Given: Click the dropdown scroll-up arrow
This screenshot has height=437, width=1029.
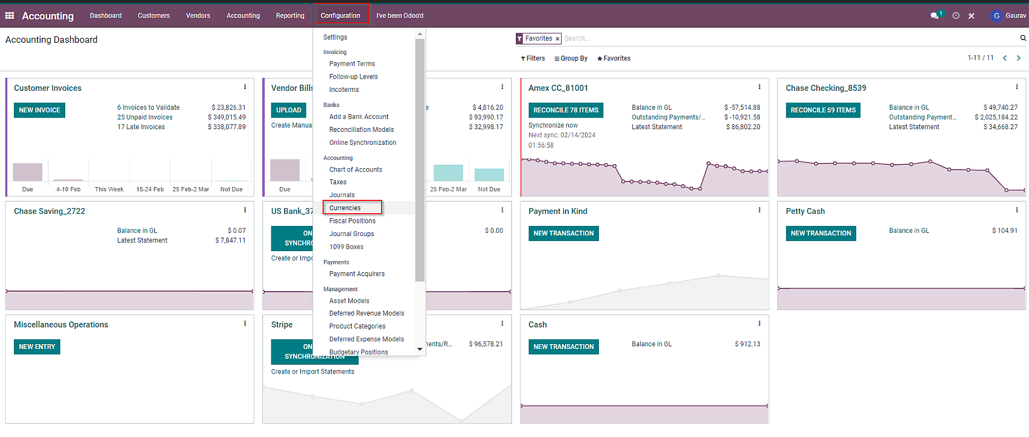Looking at the screenshot, I should click(x=420, y=35).
